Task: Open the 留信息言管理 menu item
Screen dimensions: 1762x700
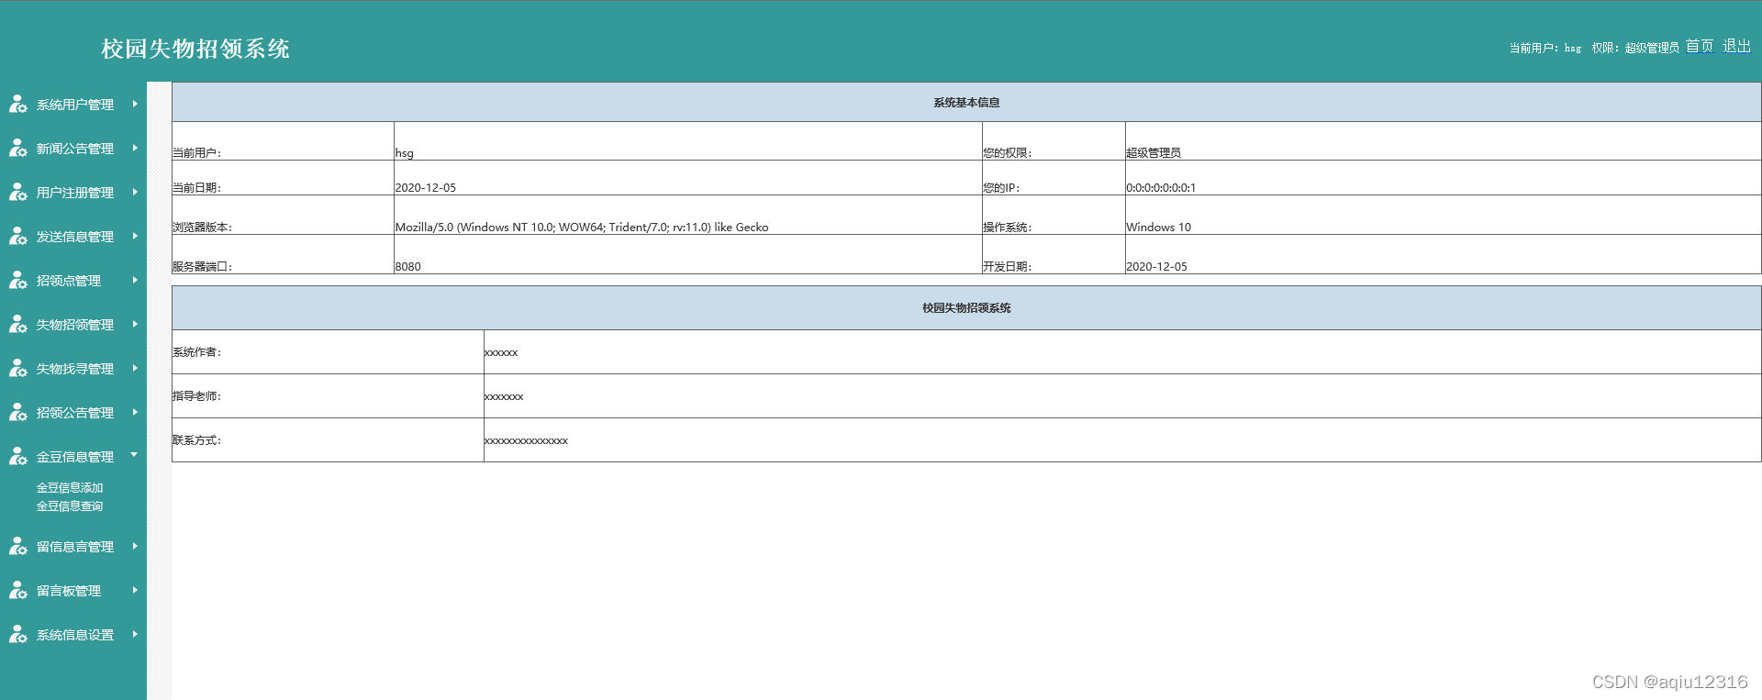Action: (75, 547)
